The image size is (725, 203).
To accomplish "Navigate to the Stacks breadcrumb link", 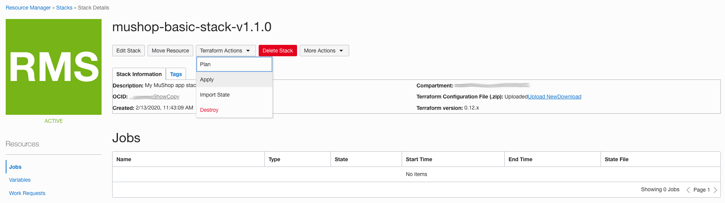I will (64, 8).
